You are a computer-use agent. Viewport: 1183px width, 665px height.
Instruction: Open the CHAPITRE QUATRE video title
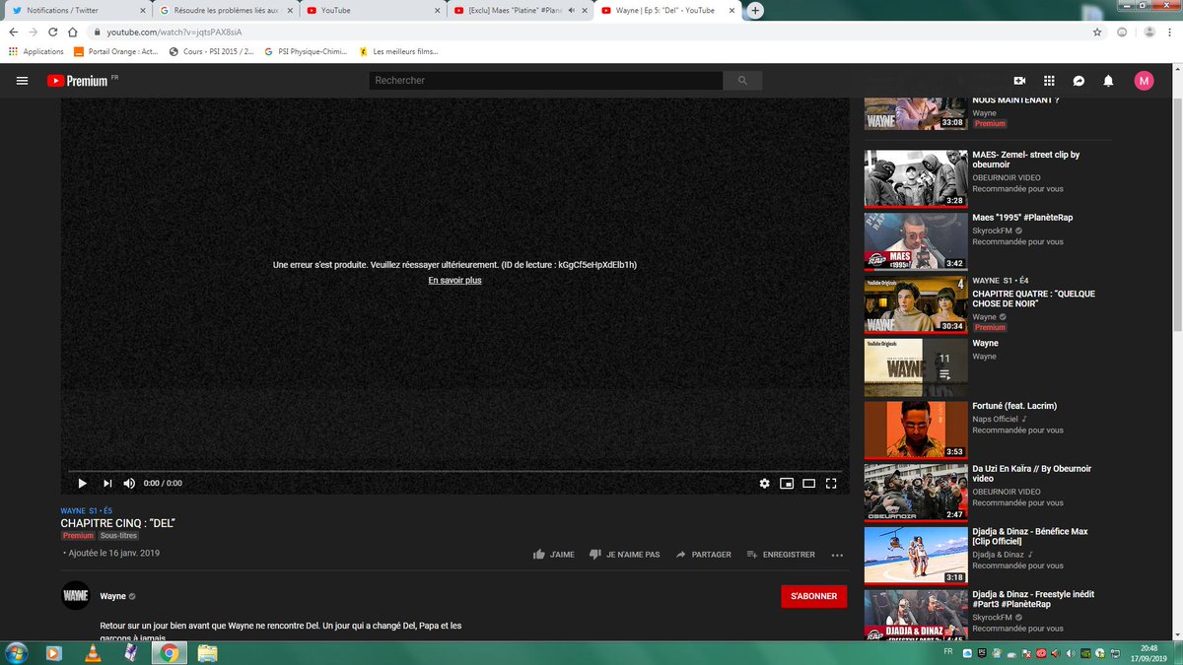point(1033,299)
